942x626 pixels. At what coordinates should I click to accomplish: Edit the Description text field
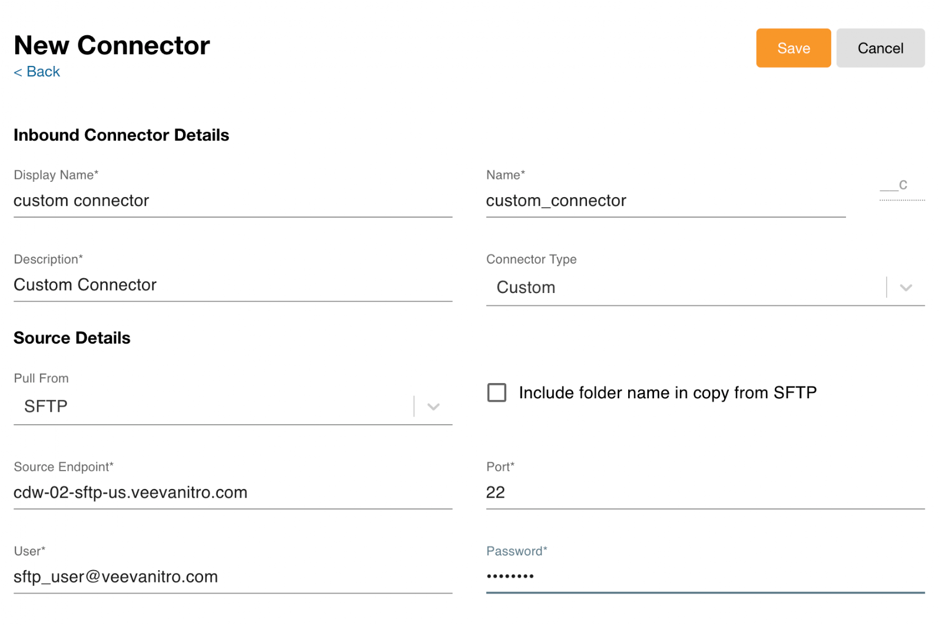233,285
